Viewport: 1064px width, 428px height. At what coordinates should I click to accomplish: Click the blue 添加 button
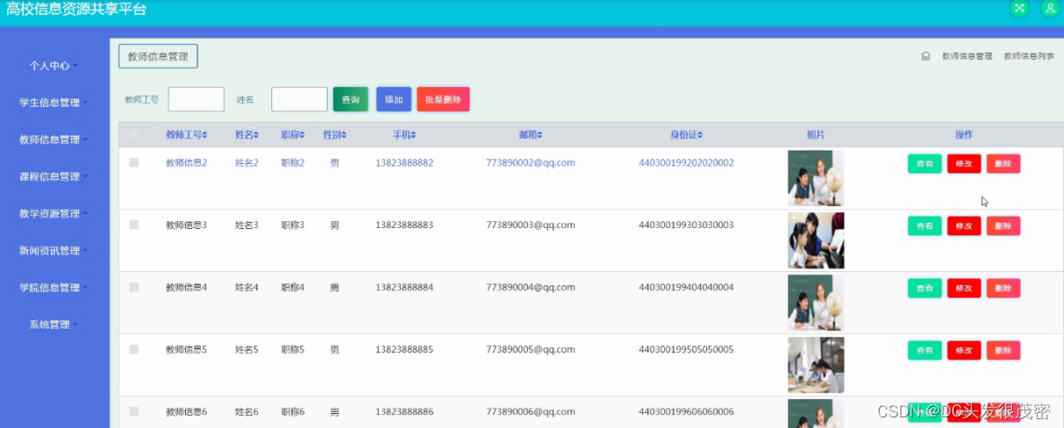point(394,100)
